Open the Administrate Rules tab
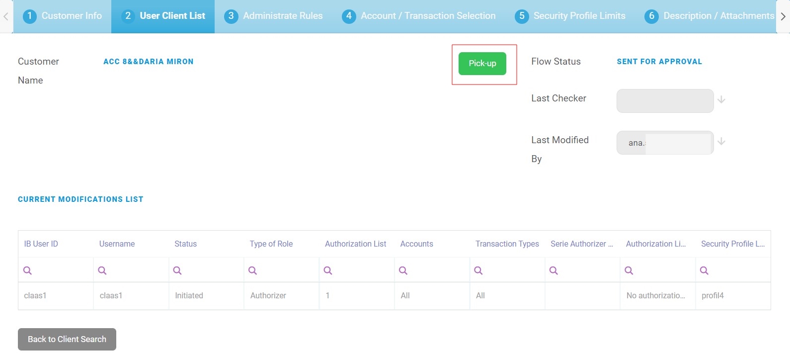 (x=274, y=16)
